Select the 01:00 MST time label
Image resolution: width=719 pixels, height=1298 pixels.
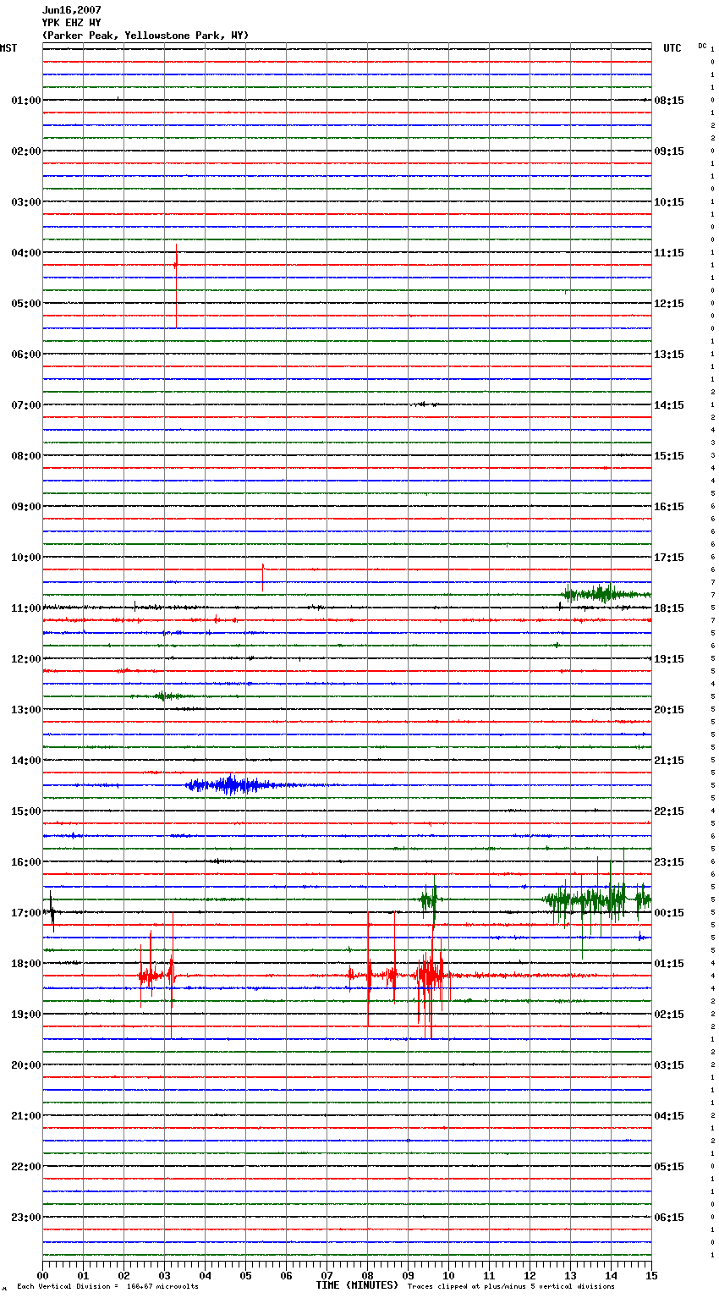pyautogui.click(x=26, y=101)
